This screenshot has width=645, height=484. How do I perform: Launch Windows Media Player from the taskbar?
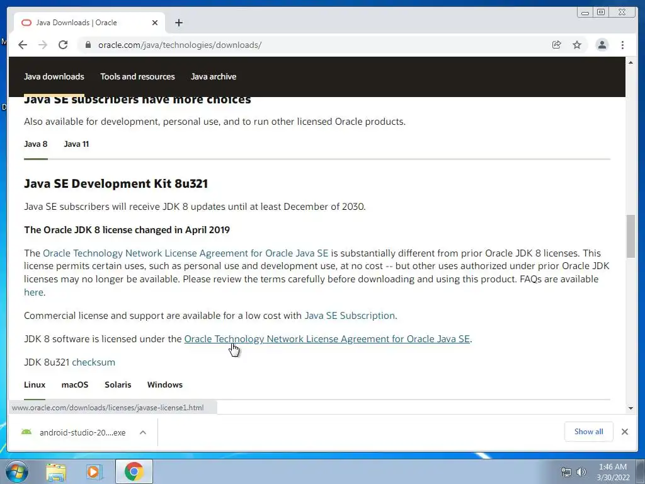[94, 472]
